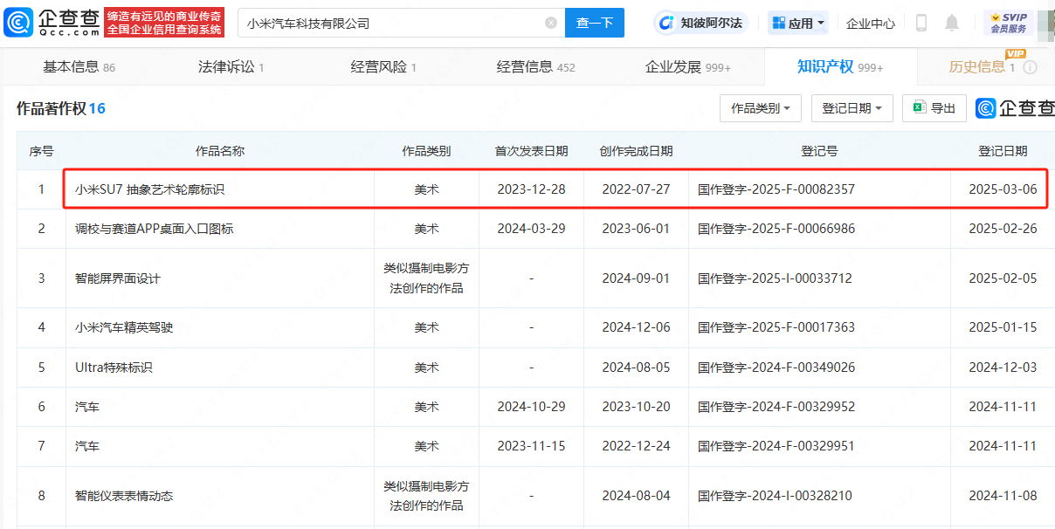Click the 作品名称 column header
1055x529 pixels.
220,151
